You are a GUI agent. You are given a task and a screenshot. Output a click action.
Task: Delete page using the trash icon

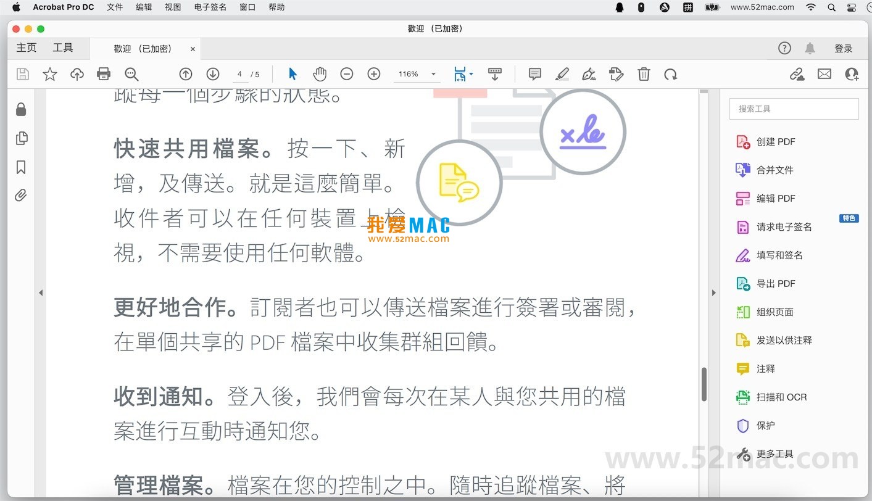[644, 74]
